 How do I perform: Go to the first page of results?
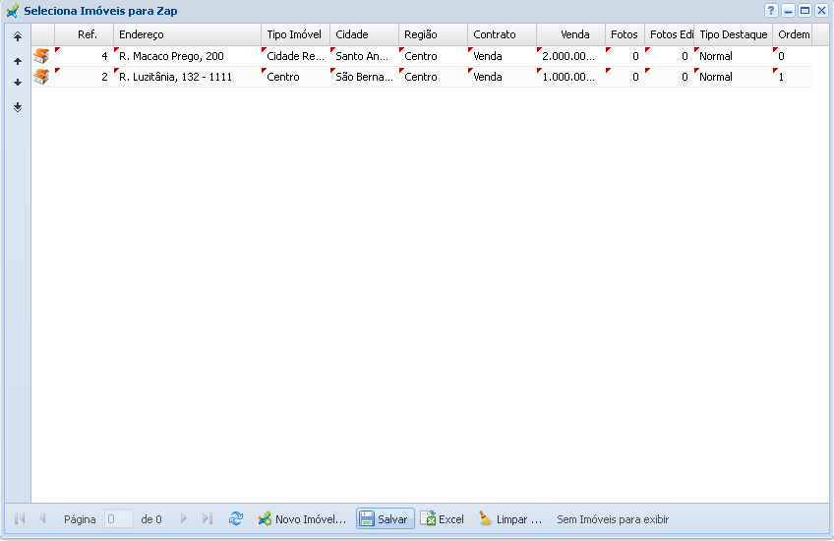[x=20, y=518]
